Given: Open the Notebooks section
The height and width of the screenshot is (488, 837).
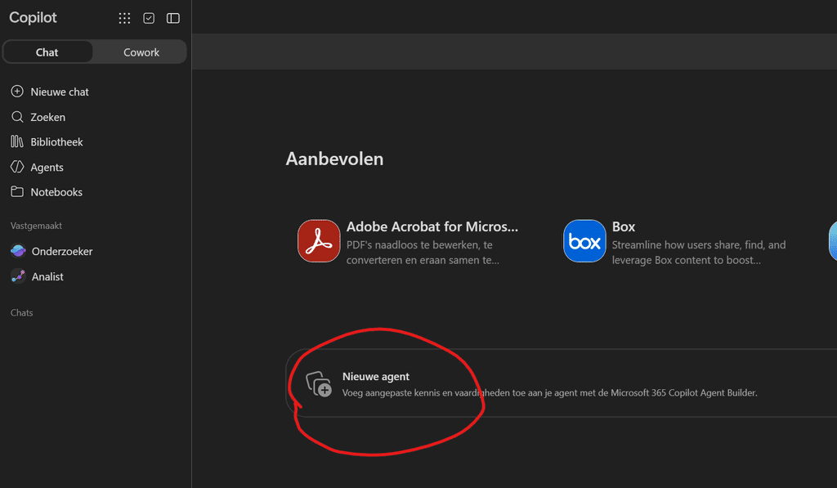Looking at the screenshot, I should click(56, 192).
